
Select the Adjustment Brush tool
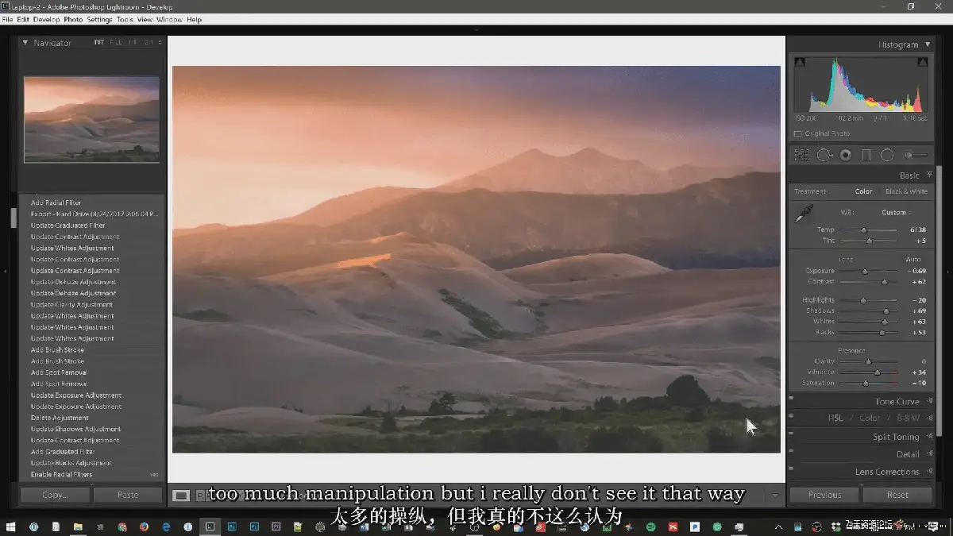coord(916,156)
